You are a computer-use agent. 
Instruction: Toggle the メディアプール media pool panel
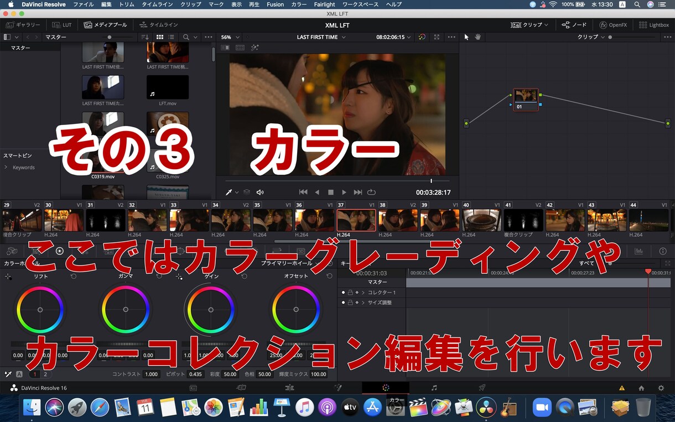tap(105, 25)
